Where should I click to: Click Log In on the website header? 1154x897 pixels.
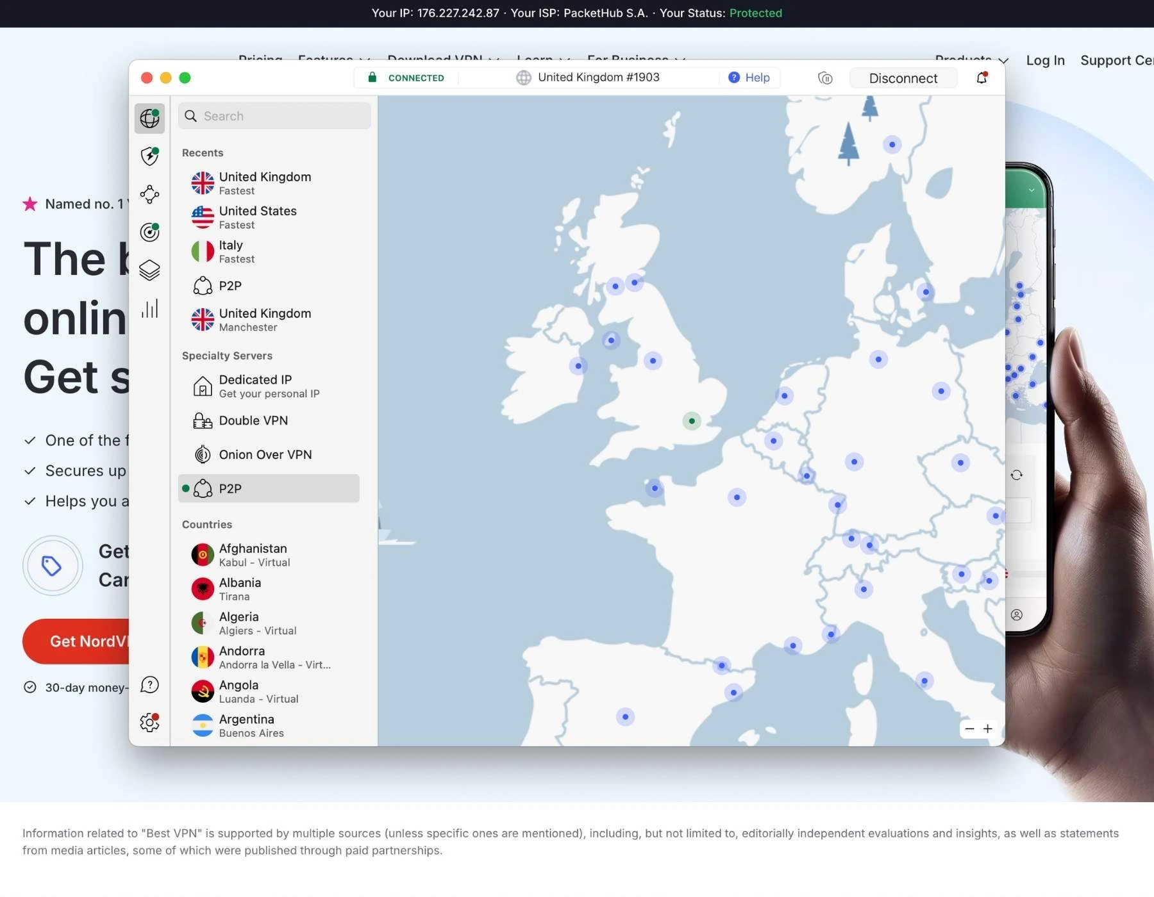point(1045,60)
